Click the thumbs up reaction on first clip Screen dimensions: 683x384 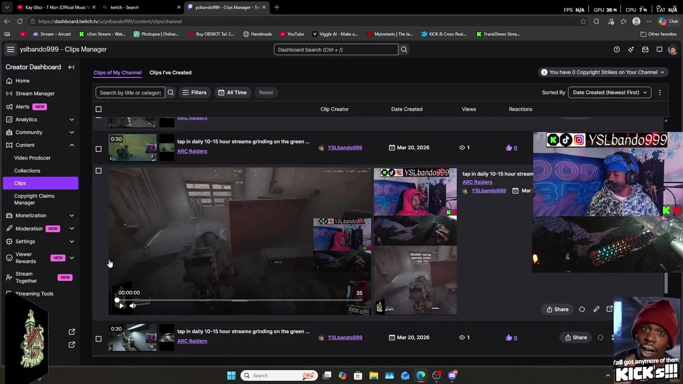coord(509,148)
